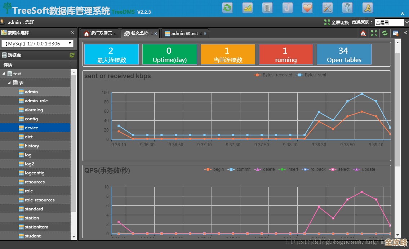Toggle Bytes_received series in chart legend

coord(273,75)
